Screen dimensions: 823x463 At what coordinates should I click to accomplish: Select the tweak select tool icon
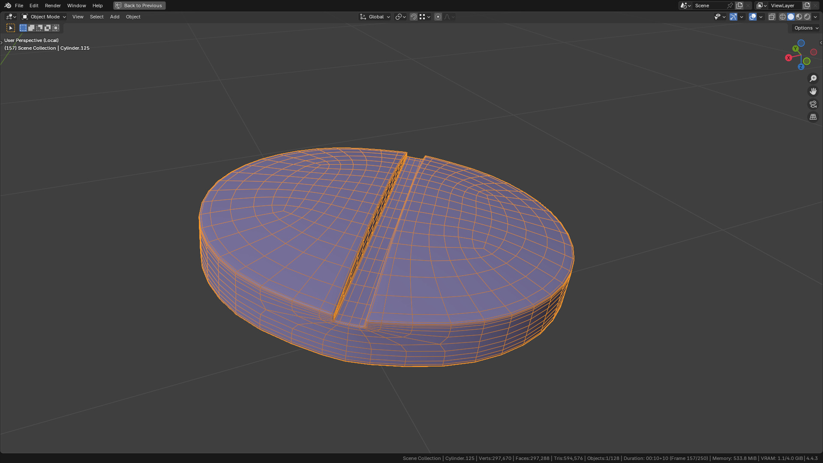coord(11,28)
